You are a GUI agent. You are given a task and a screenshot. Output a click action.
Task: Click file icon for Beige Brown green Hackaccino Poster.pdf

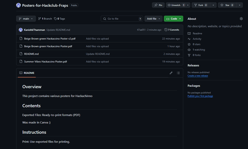[x=21, y=46]
